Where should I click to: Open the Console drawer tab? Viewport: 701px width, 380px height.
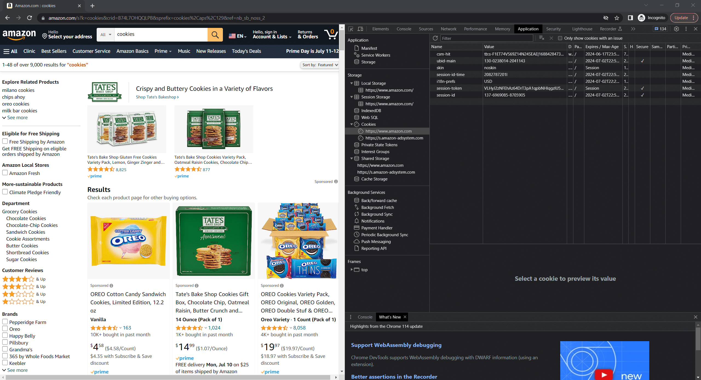click(x=365, y=317)
